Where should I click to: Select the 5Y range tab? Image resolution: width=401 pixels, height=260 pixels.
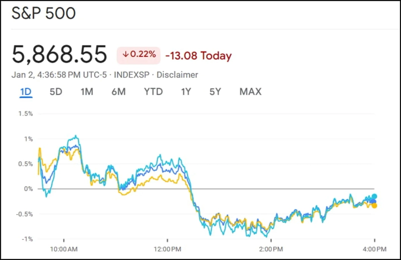click(215, 91)
